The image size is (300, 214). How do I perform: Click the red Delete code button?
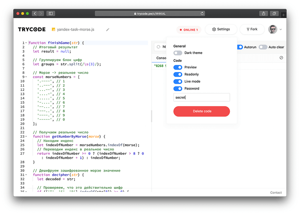[x=202, y=111]
